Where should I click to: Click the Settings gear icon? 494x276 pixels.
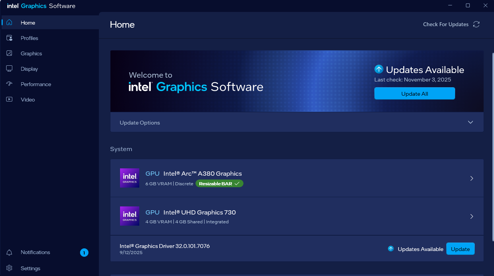(10, 268)
